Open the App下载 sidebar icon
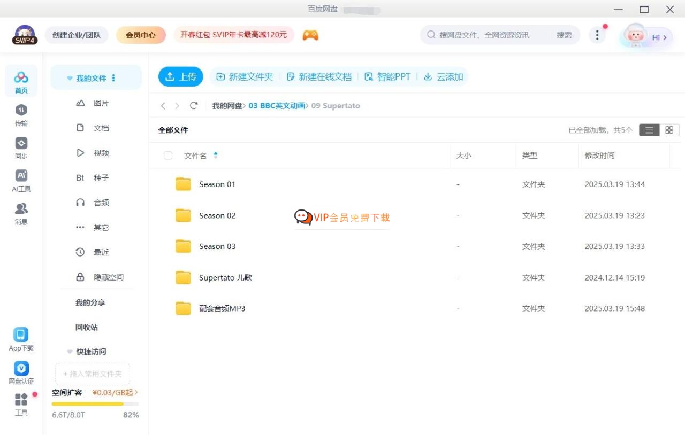 [x=21, y=340]
